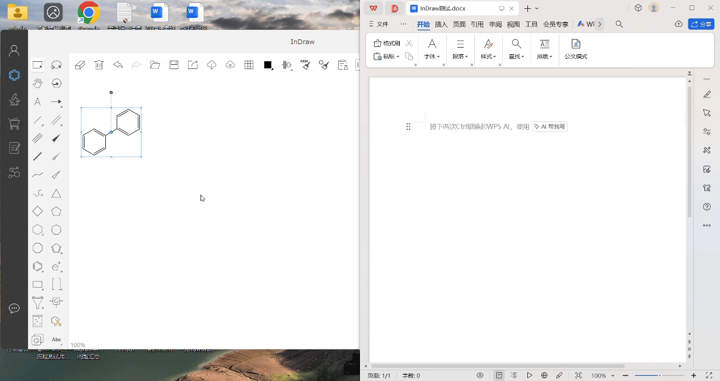Open the black color swatch in InDraw toolbar

[x=268, y=65]
